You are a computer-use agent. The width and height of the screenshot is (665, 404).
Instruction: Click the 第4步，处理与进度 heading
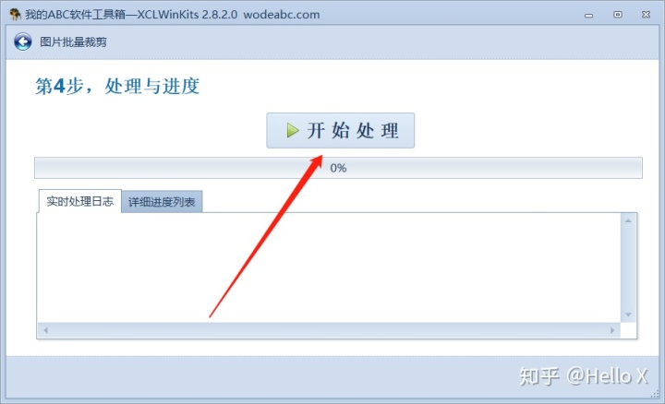(117, 86)
